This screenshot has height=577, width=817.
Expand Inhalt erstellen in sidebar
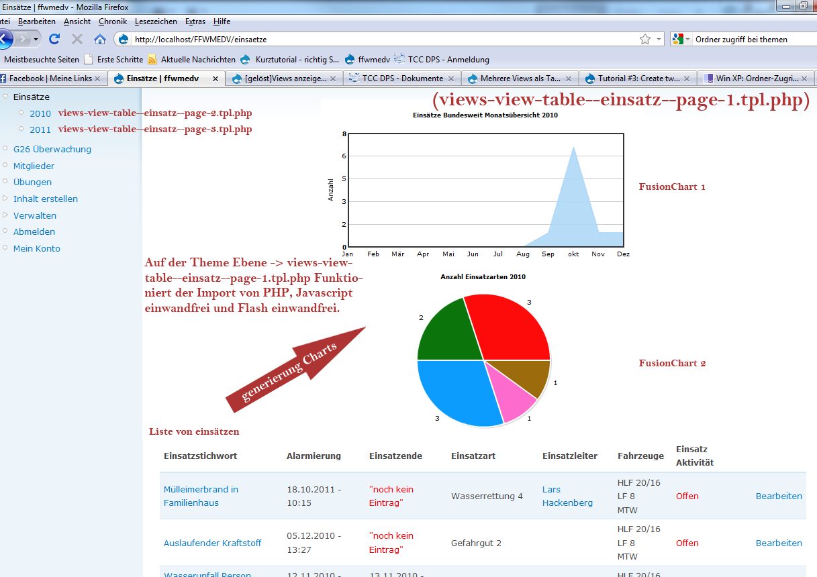5,199
